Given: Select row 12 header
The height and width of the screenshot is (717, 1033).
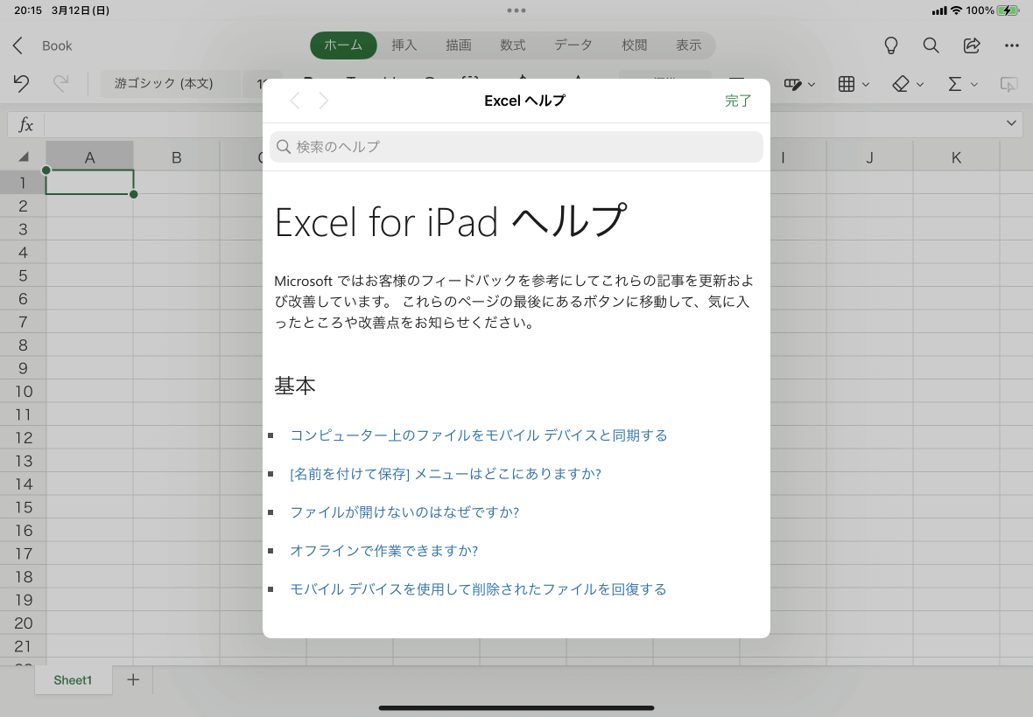Looking at the screenshot, I should pos(23,437).
